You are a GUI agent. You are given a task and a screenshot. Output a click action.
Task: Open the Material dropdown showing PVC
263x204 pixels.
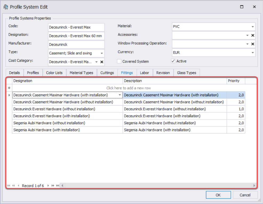coord(252,27)
